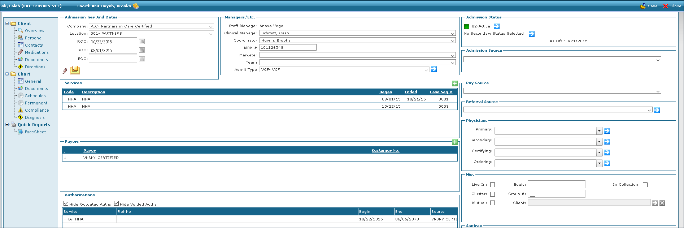Sort services by Case Seq # column
Image resolution: width=684 pixels, height=228 pixels.
pos(441,92)
